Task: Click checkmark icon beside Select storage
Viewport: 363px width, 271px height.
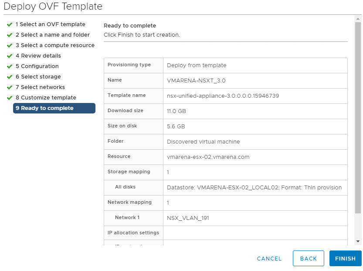Action: (x=10, y=77)
